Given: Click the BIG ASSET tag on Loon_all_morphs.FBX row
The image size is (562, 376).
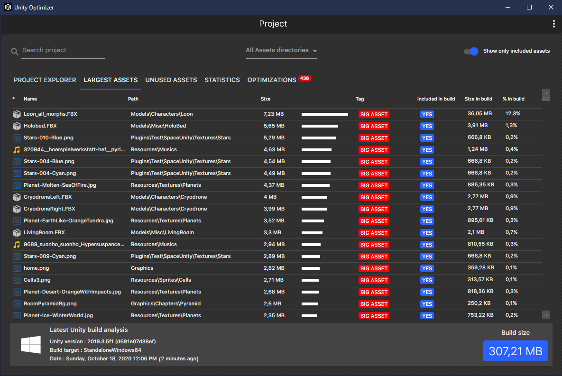Looking at the screenshot, I should click(x=374, y=114).
